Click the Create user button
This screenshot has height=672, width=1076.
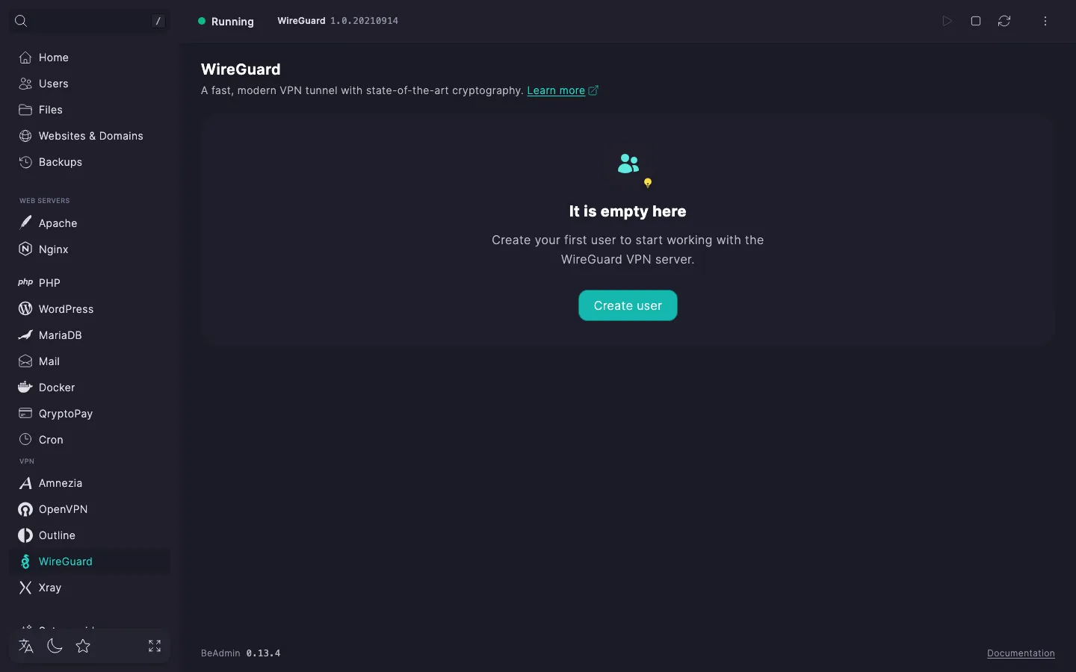[x=628, y=305]
